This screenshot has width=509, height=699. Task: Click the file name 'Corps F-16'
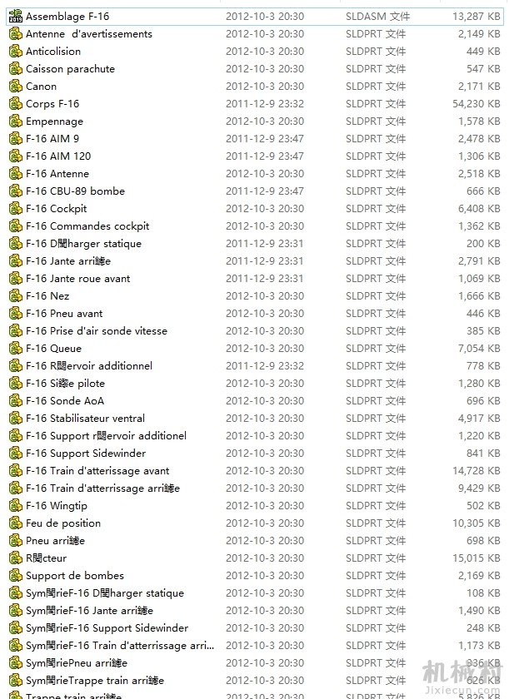[52, 104]
